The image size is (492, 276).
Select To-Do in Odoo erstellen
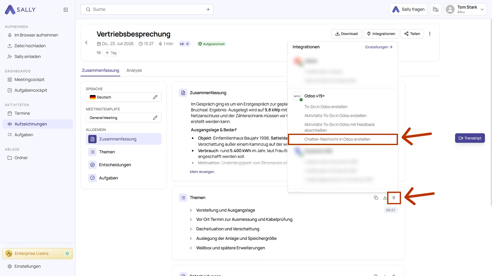tap(326, 107)
